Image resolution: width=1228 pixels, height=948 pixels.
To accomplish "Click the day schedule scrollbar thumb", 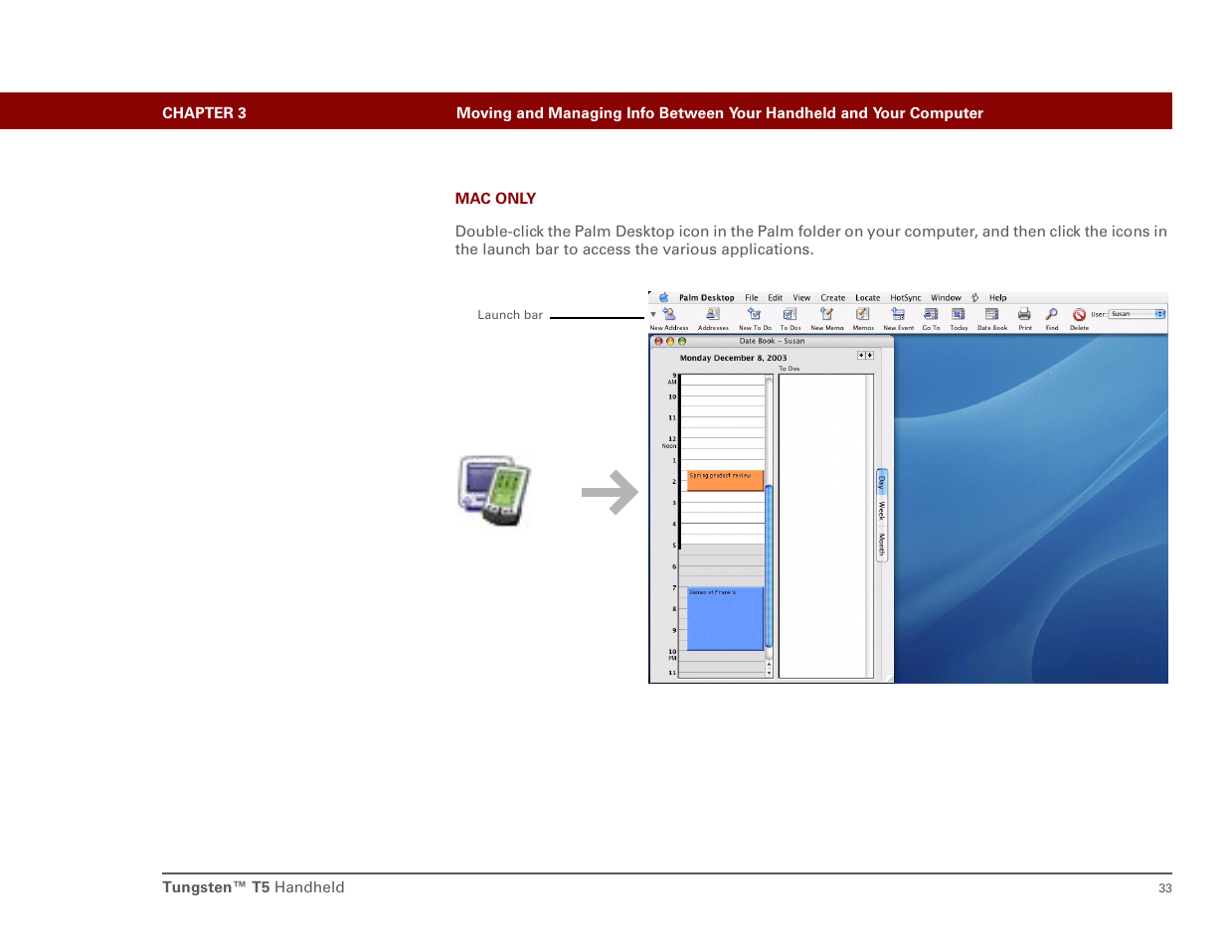I will click(769, 564).
